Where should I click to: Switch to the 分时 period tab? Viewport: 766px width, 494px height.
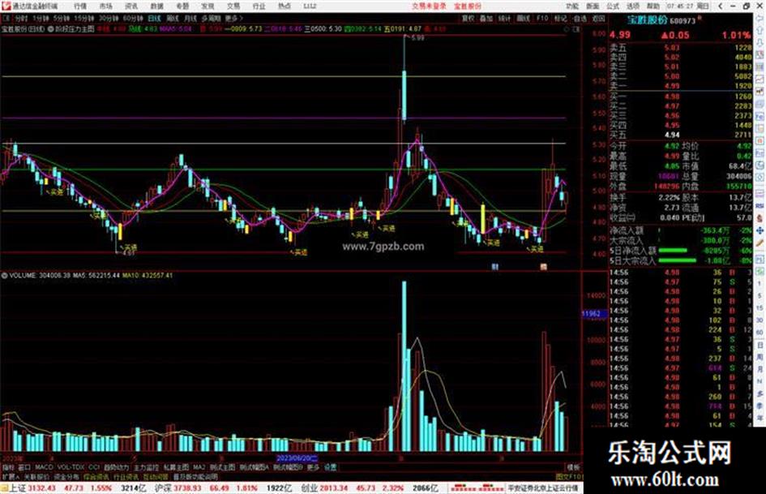(20, 18)
